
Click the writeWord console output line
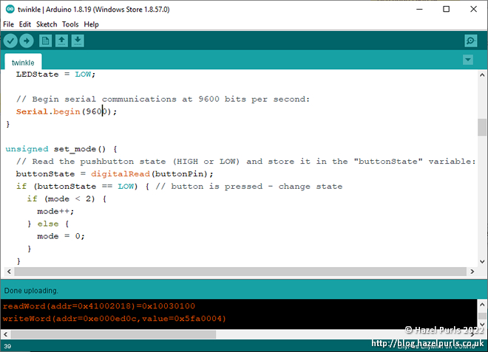point(114,319)
